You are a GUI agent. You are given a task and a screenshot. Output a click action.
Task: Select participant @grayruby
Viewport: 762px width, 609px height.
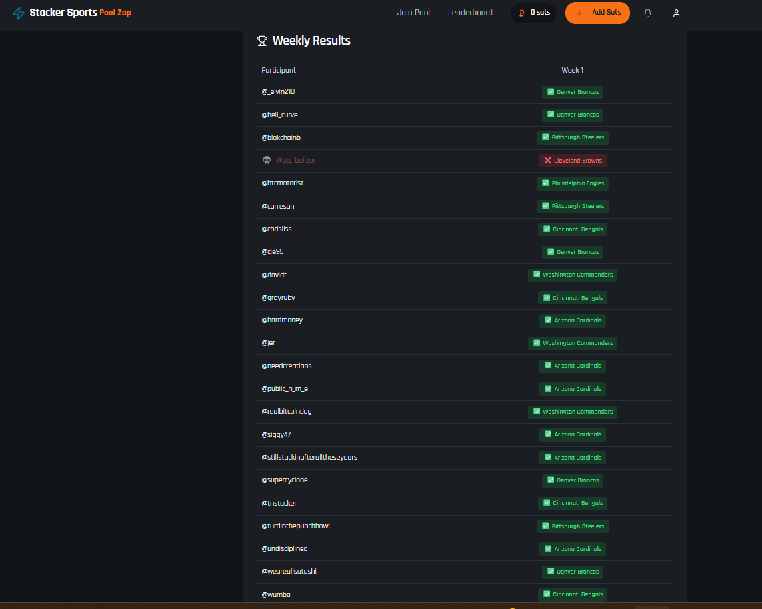[x=278, y=298]
